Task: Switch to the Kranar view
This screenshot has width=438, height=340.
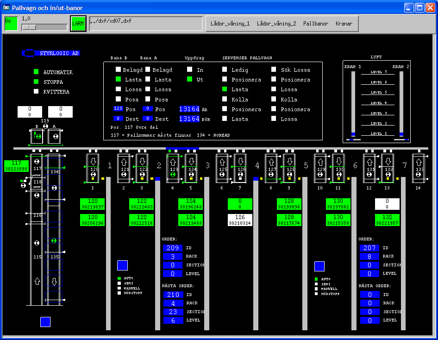Action: [344, 24]
